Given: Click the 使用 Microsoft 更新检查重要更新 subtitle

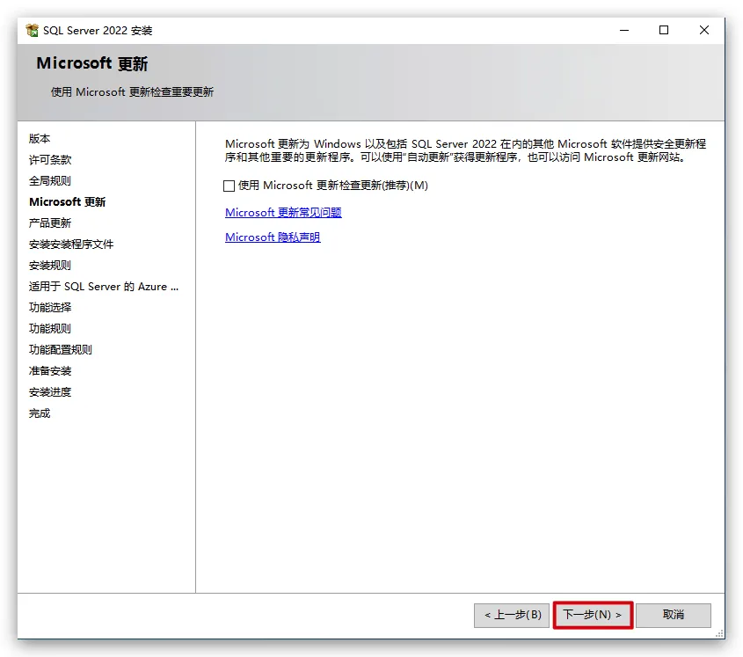Looking at the screenshot, I should [x=132, y=92].
